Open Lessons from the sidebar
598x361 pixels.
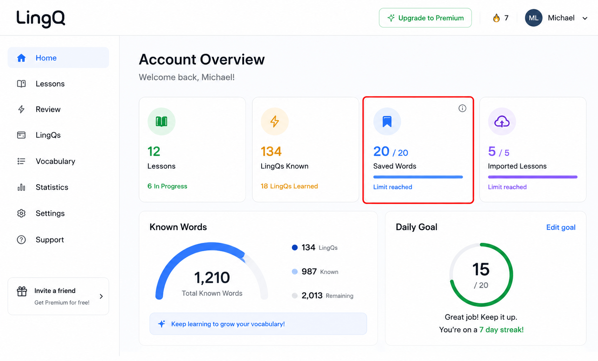coord(58,84)
